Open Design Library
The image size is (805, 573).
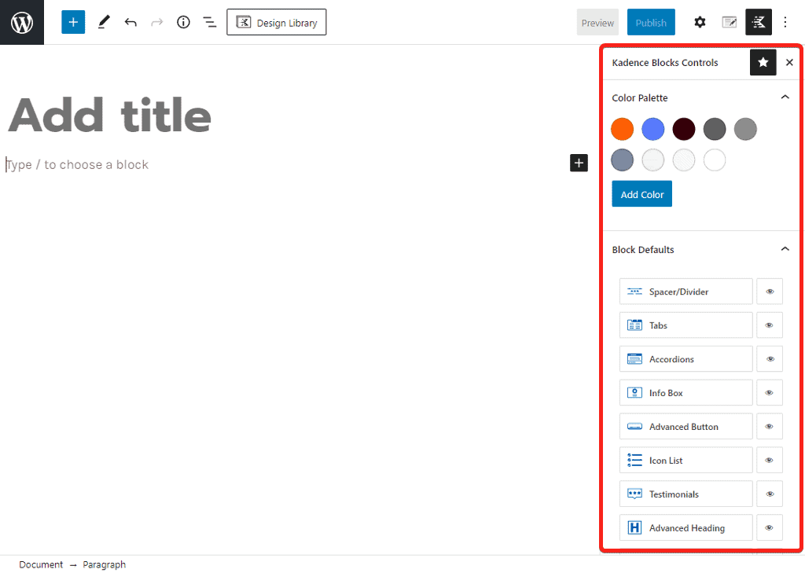point(277,22)
